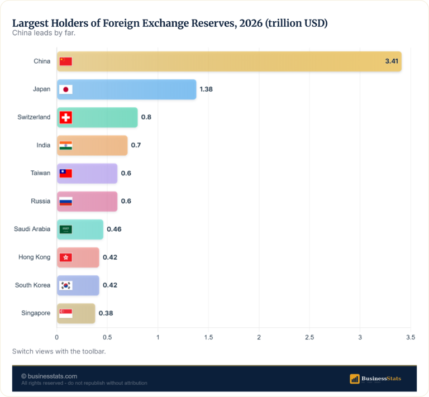Click the Hong Kong axis label
This screenshot has width=429, height=397.
click(x=35, y=257)
